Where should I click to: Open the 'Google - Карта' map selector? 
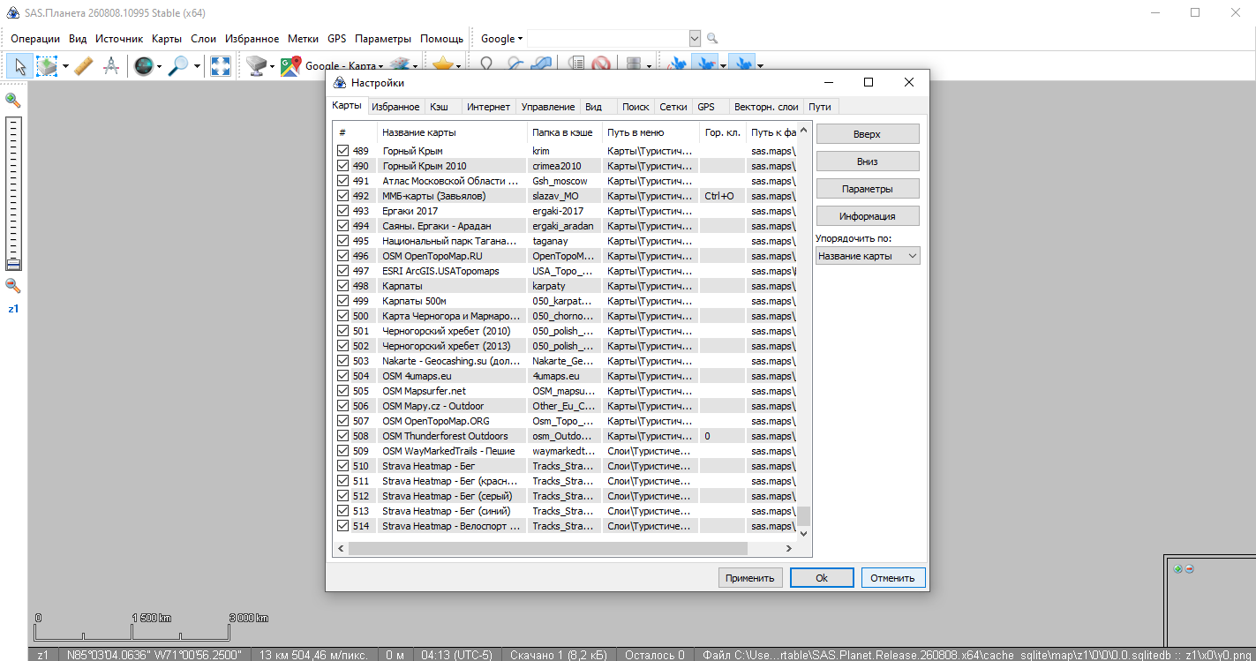[343, 65]
